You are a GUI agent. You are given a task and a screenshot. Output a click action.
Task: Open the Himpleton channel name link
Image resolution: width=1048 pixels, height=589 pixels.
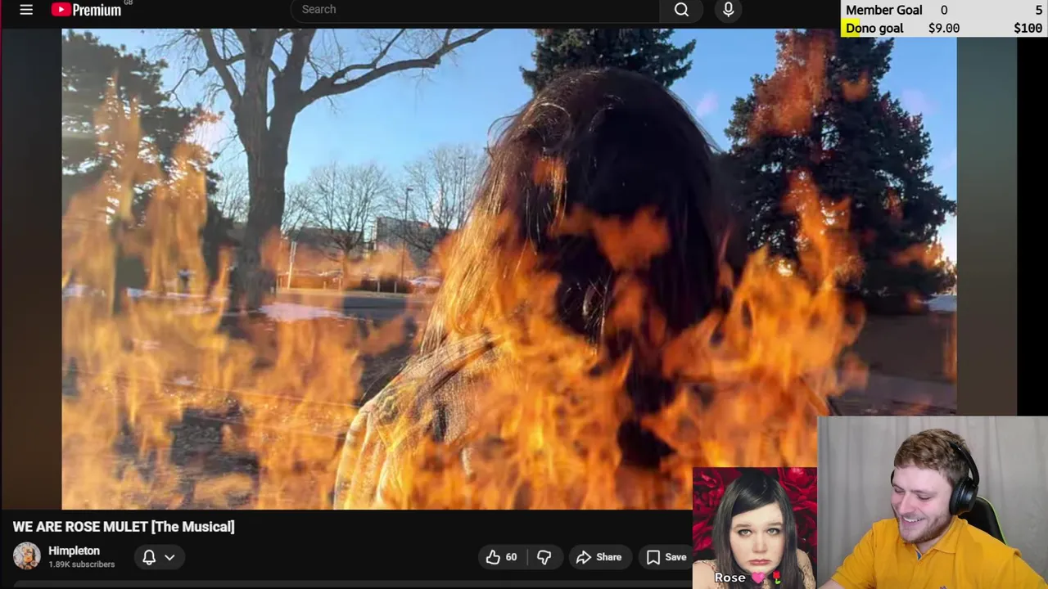[x=74, y=551]
